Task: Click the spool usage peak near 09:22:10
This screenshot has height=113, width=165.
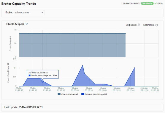Action: [135, 68]
